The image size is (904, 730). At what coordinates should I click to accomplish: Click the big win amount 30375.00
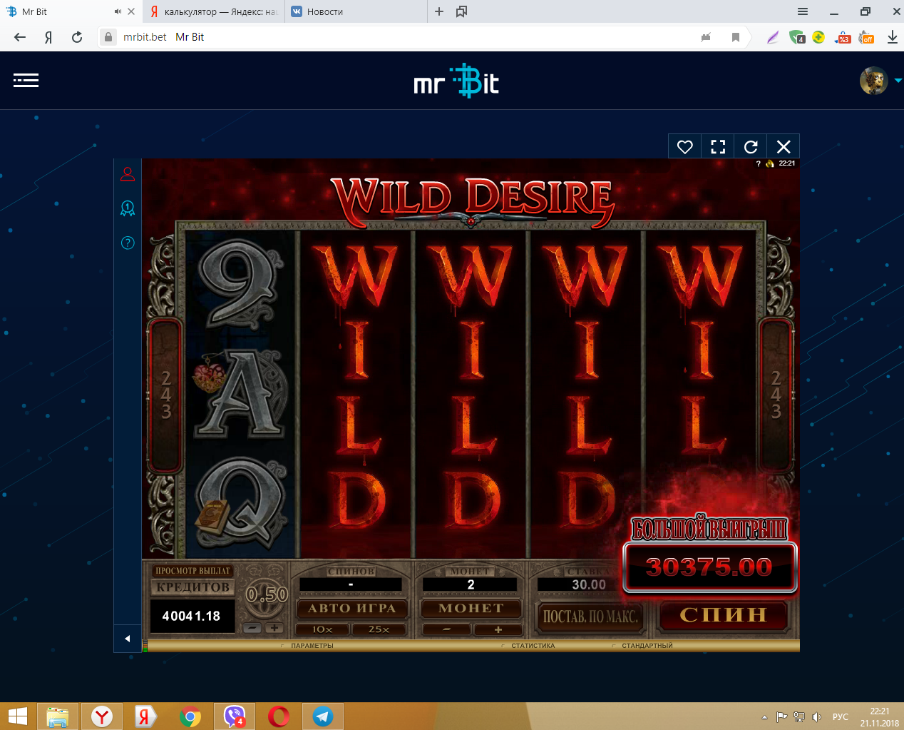tap(709, 567)
